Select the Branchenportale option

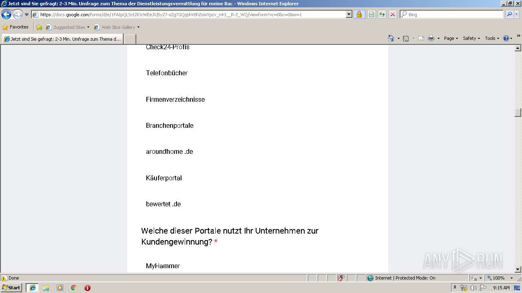[170, 125]
